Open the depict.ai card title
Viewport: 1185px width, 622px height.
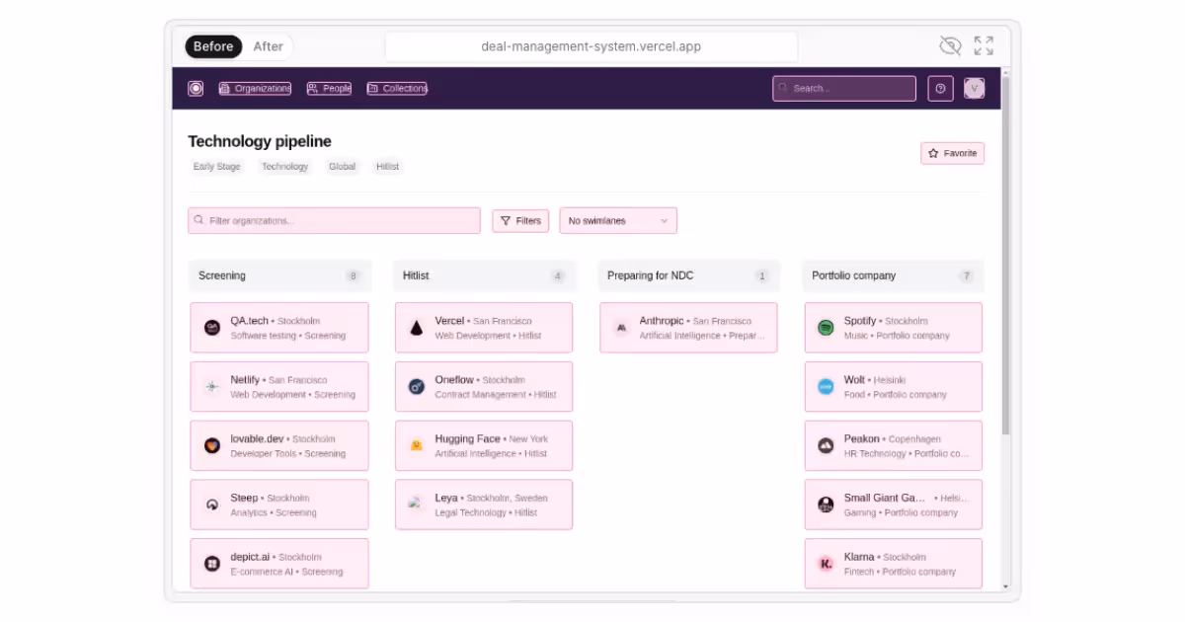[x=250, y=557]
